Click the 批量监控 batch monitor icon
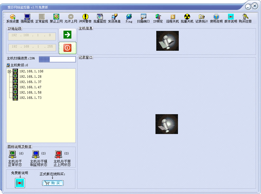261x194 pixels. point(100,18)
